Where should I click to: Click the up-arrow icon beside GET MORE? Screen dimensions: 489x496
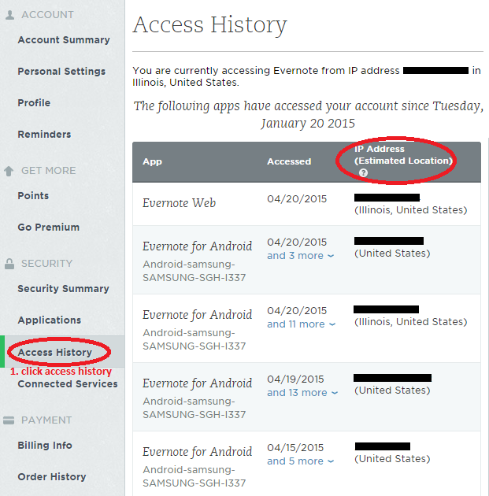(9, 171)
